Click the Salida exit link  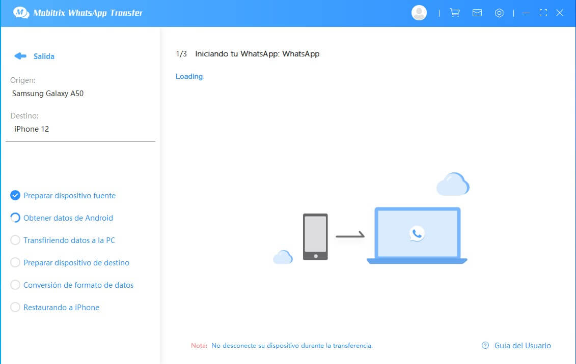coord(44,56)
